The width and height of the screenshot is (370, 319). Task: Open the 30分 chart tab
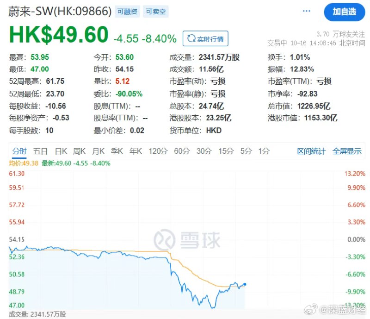[x=204, y=151]
